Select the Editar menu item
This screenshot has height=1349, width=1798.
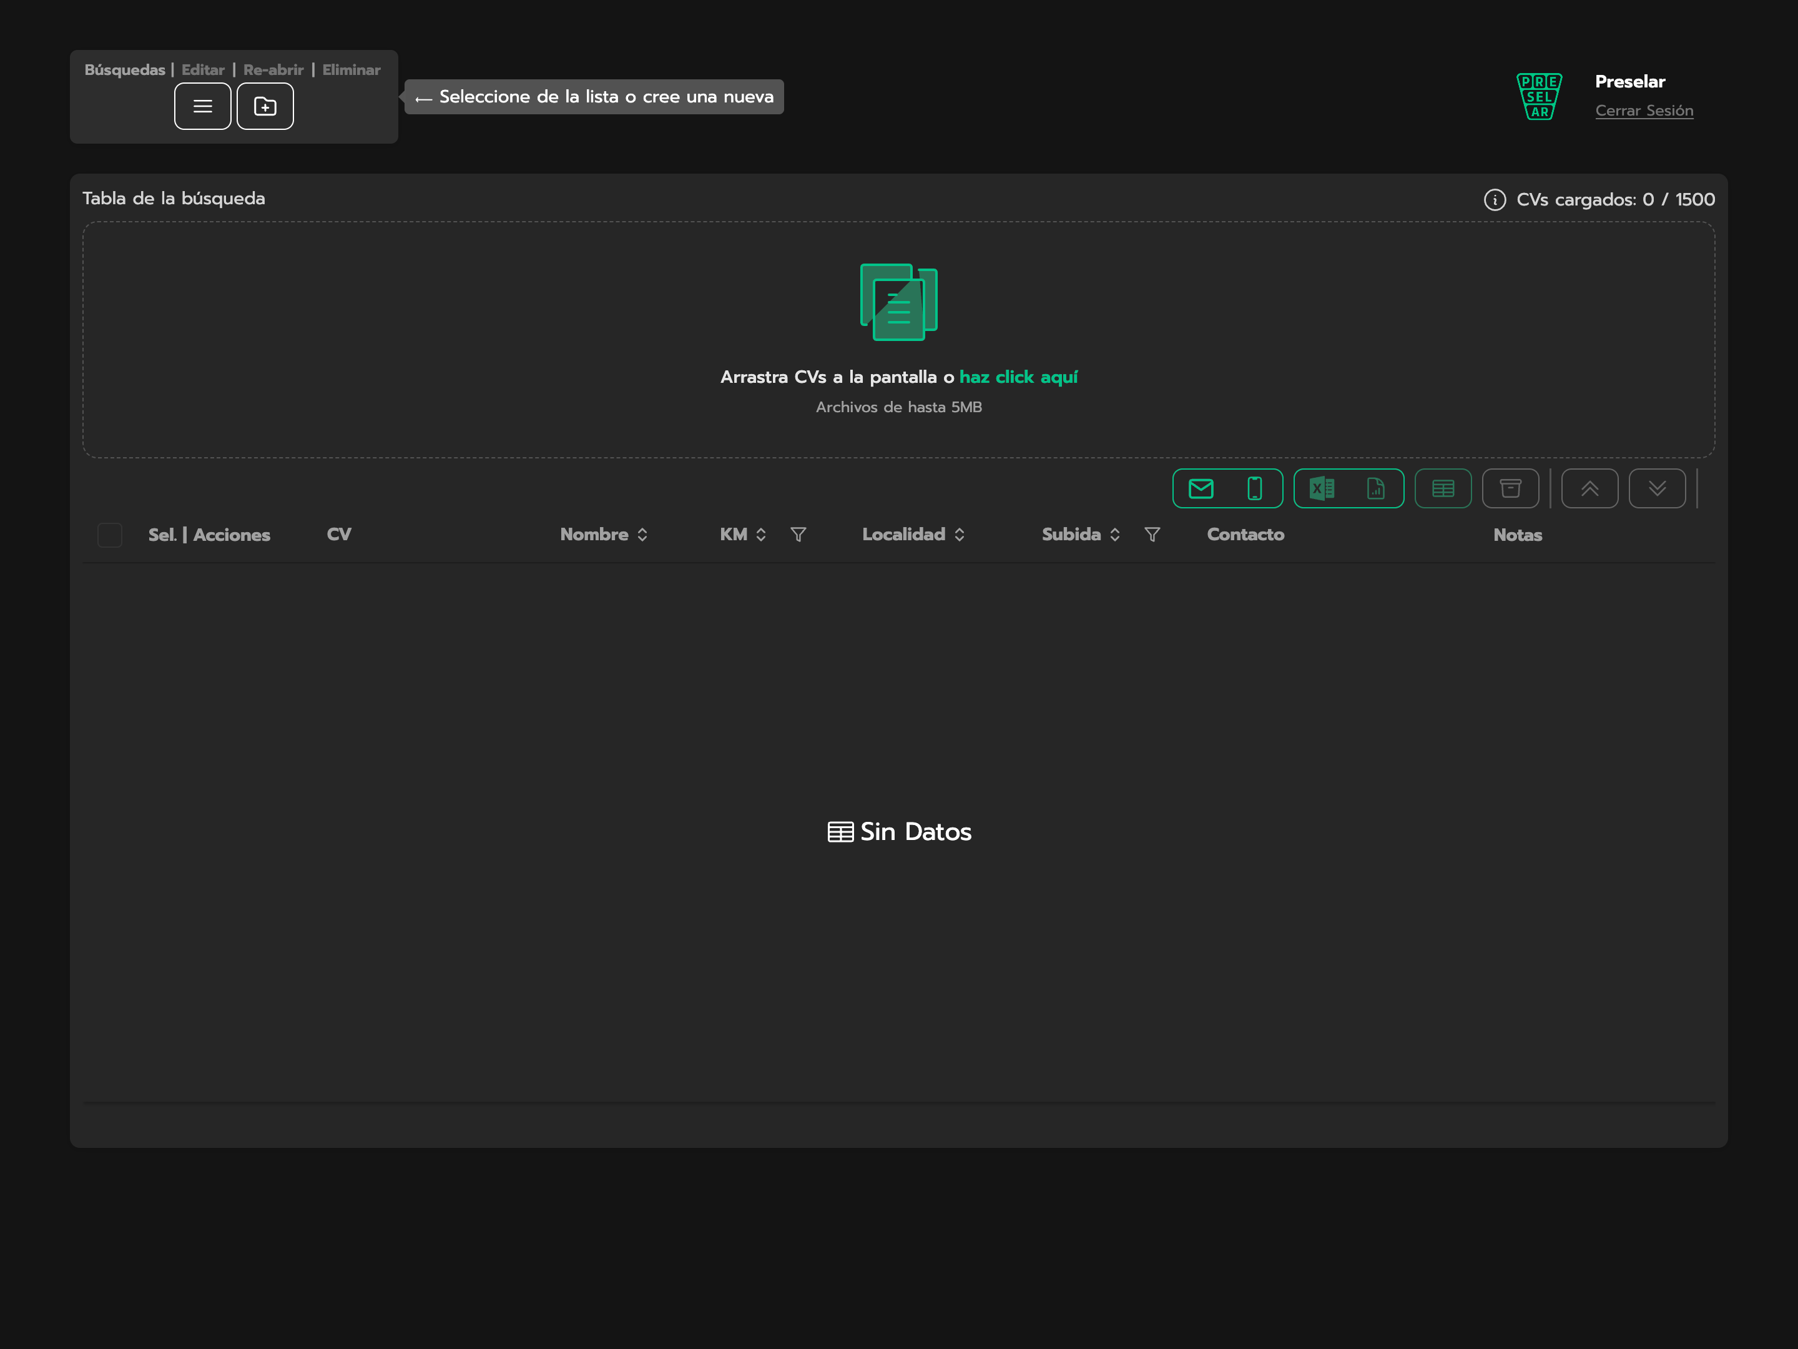tap(203, 70)
